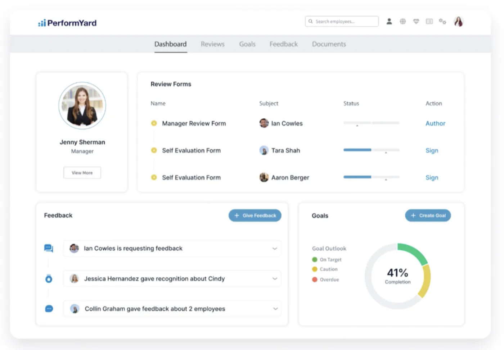Viewport: 504px width, 350px height.
Task: Open the person profile icon in the header
Action: pyautogui.click(x=389, y=22)
